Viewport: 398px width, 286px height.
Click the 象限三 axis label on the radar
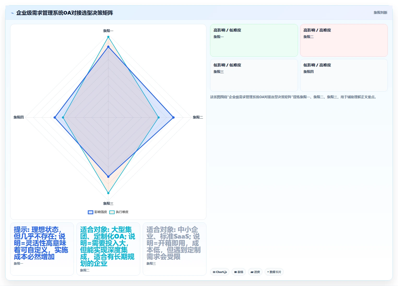pos(108,203)
